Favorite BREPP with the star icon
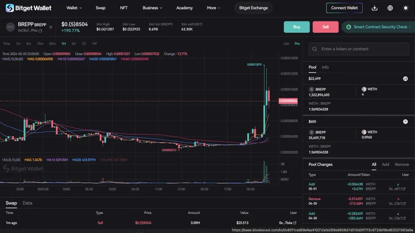415x233 pixels. [51, 27]
